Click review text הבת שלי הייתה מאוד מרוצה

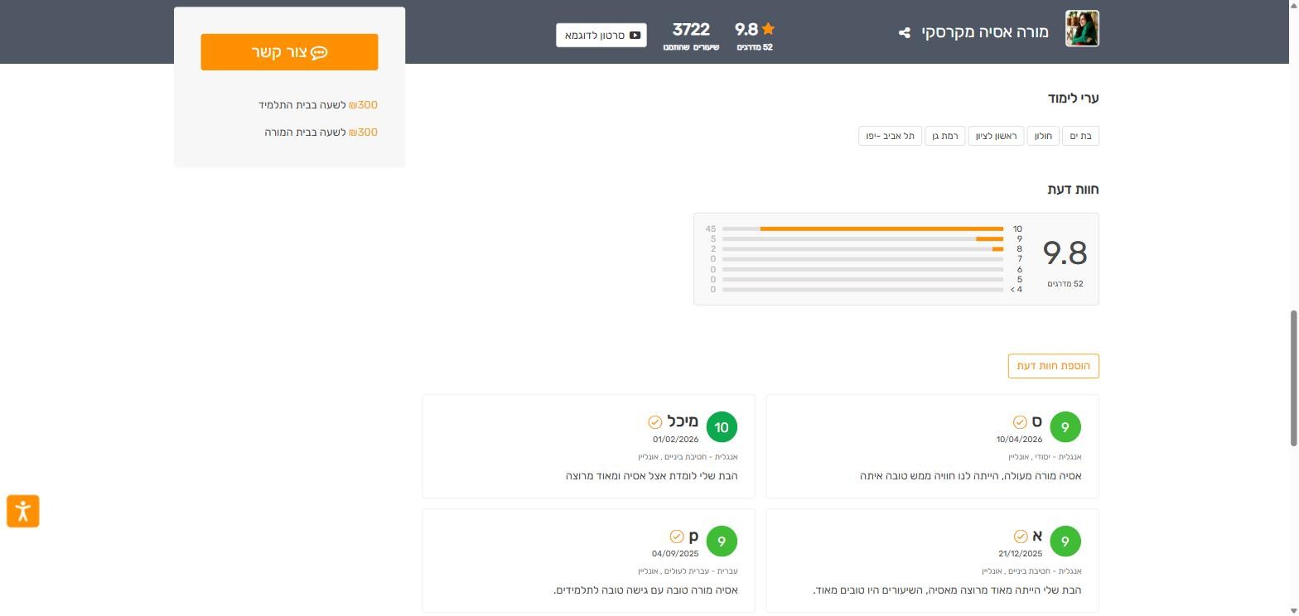[x=948, y=590]
